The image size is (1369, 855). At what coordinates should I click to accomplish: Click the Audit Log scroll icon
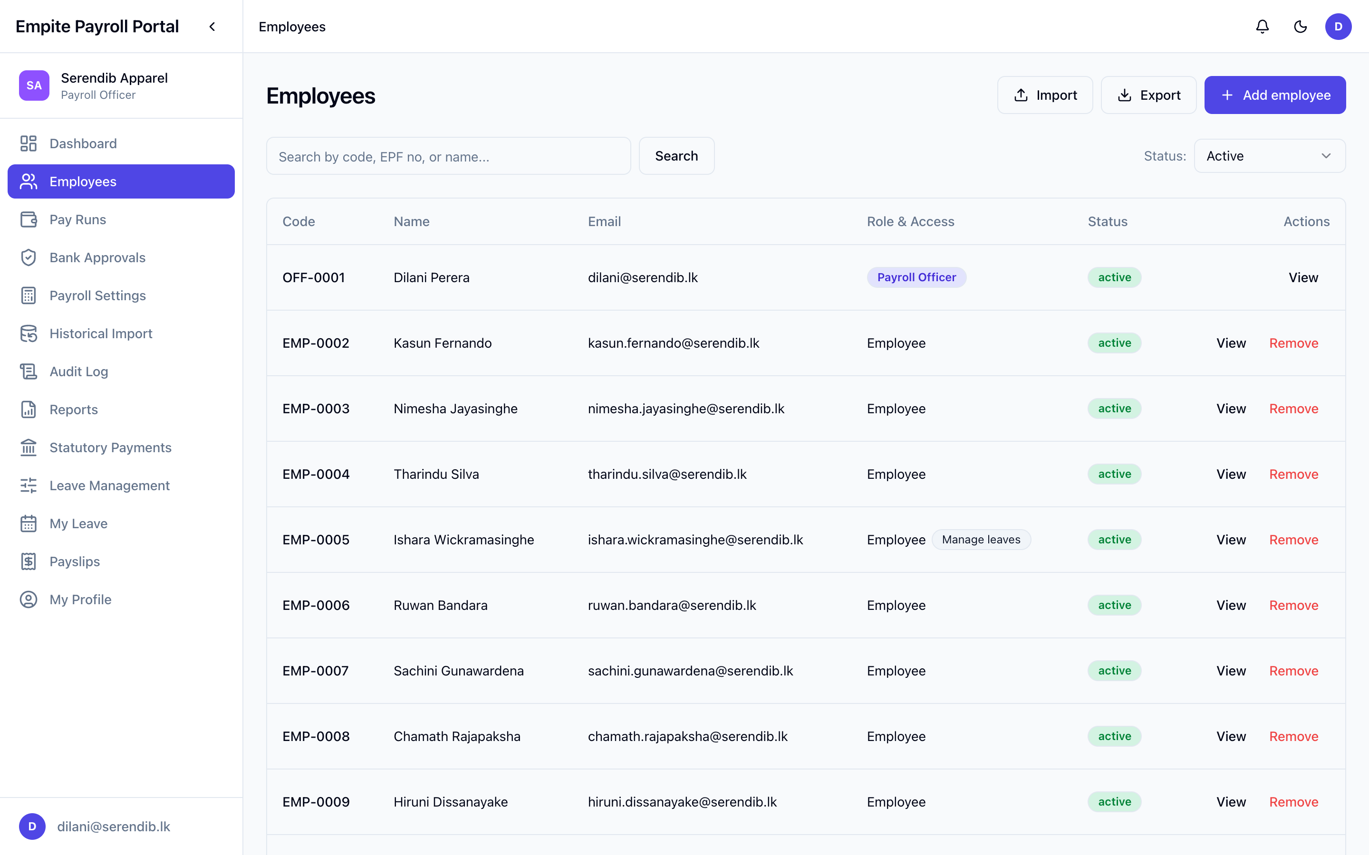tap(29, 371)
